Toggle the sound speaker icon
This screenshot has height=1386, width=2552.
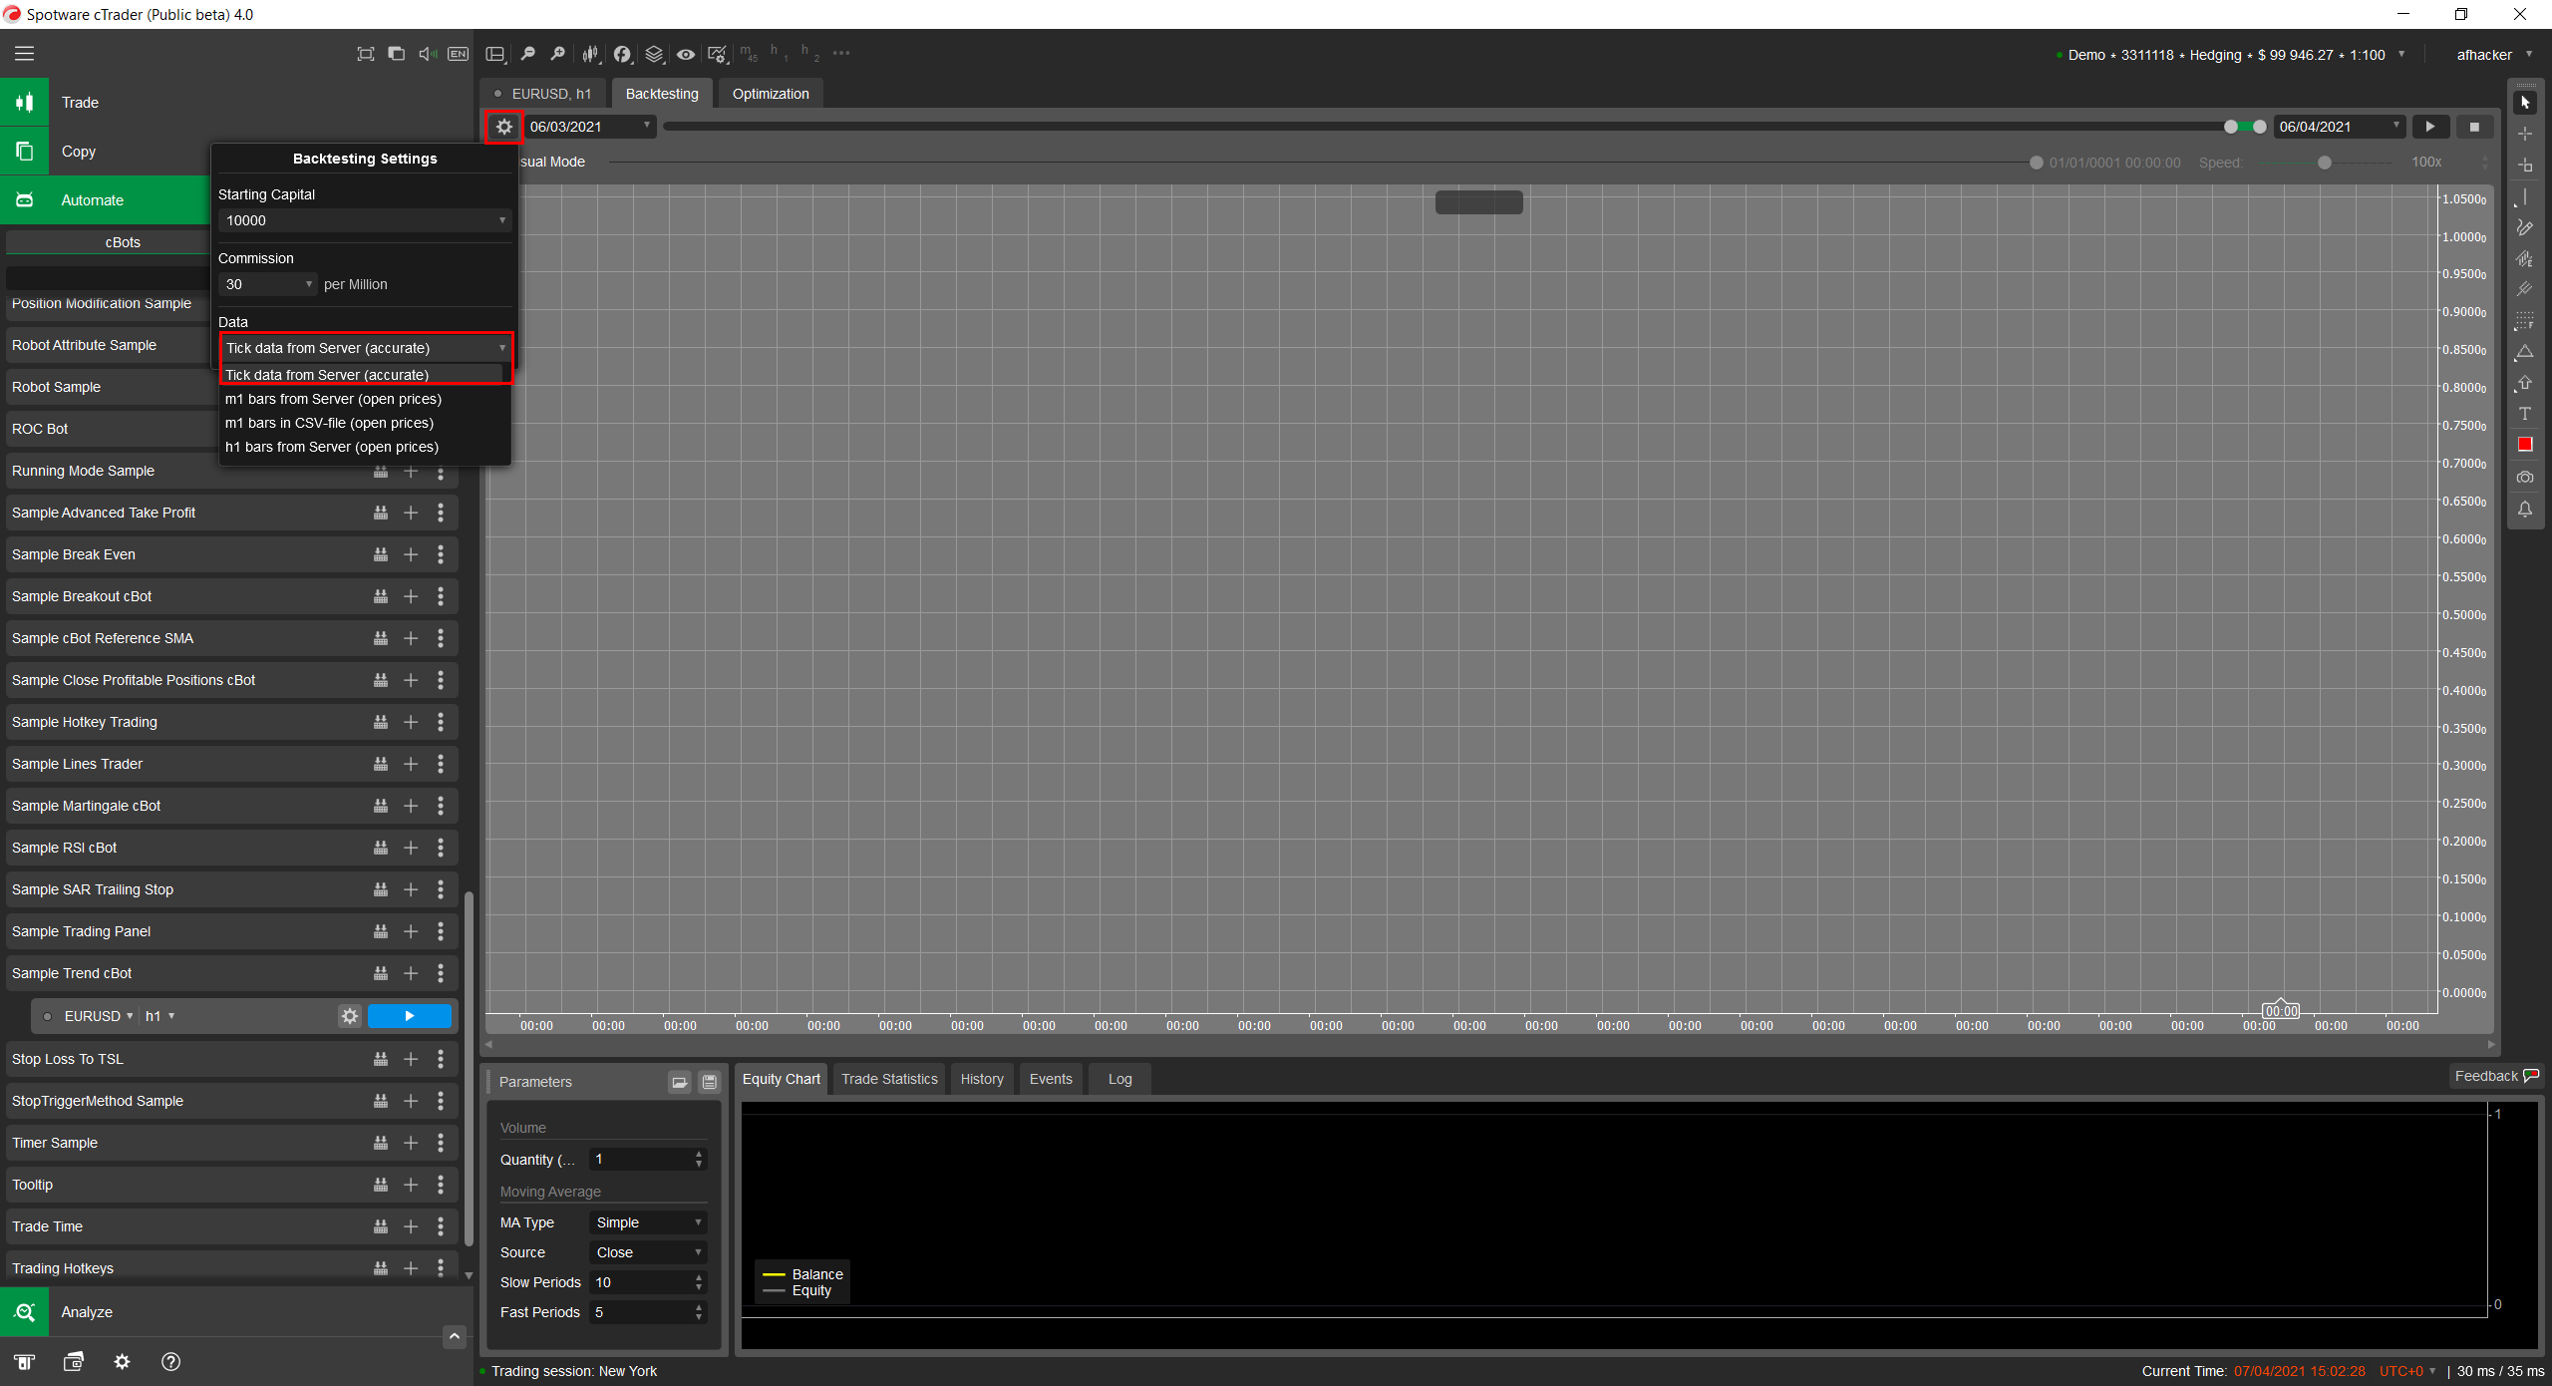[x=427, y=54]
